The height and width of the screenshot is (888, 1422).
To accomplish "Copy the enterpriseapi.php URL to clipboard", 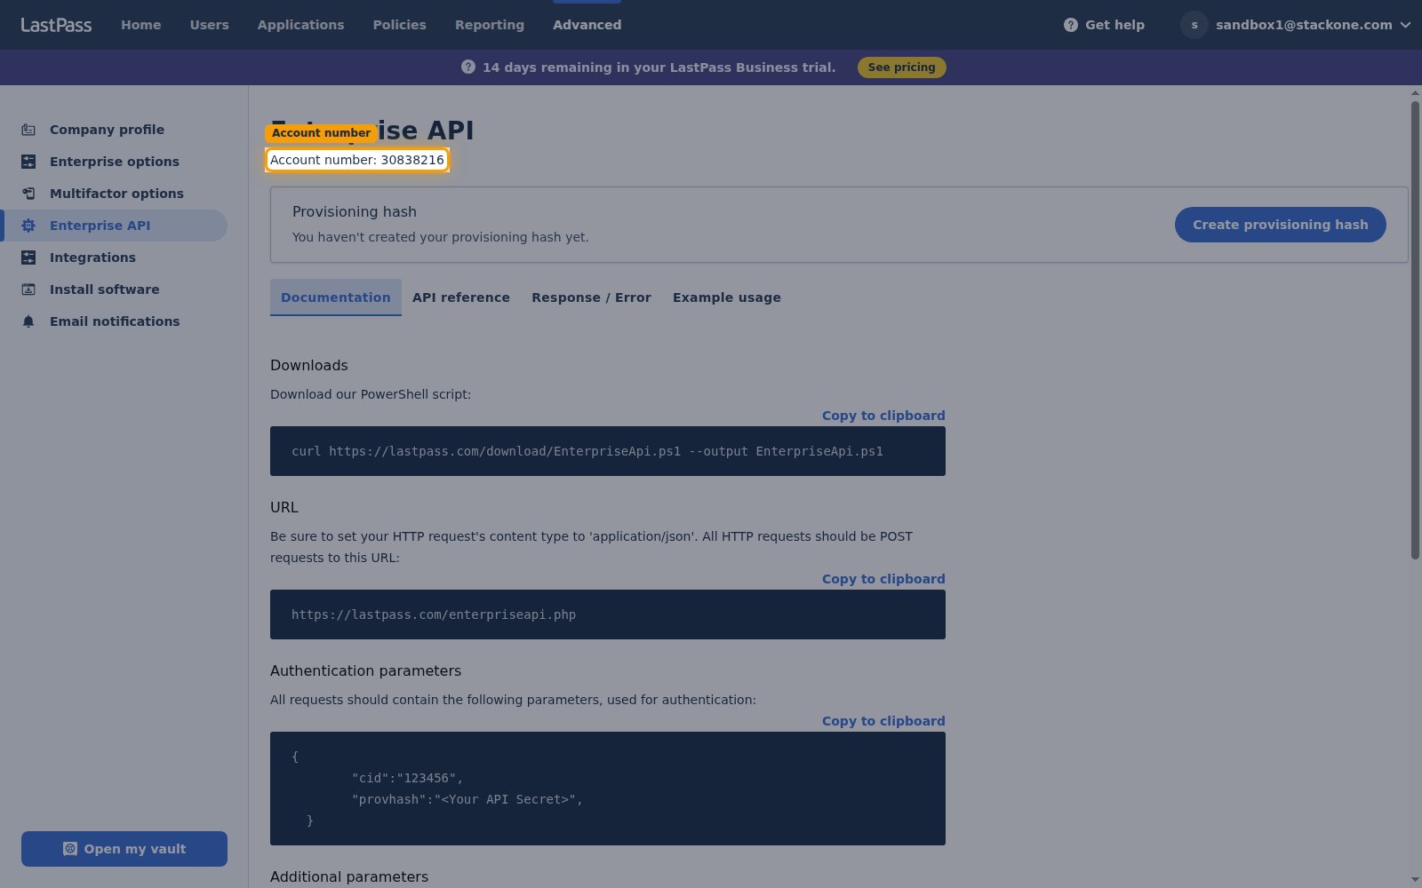I will coord(883,579).
